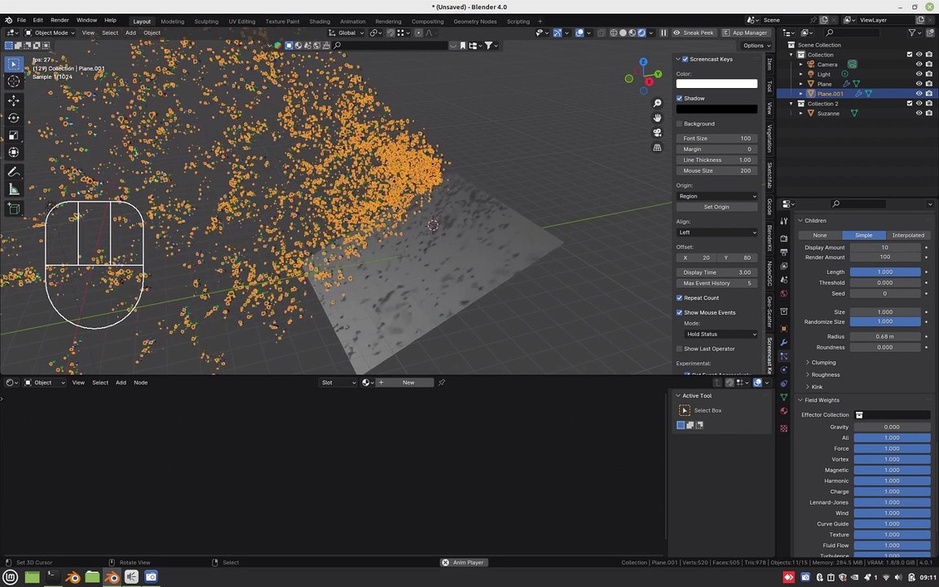Expand the Roughness subpanel
Image resolution: width=939 pixels, height=587 pixels.
(825, 374)
